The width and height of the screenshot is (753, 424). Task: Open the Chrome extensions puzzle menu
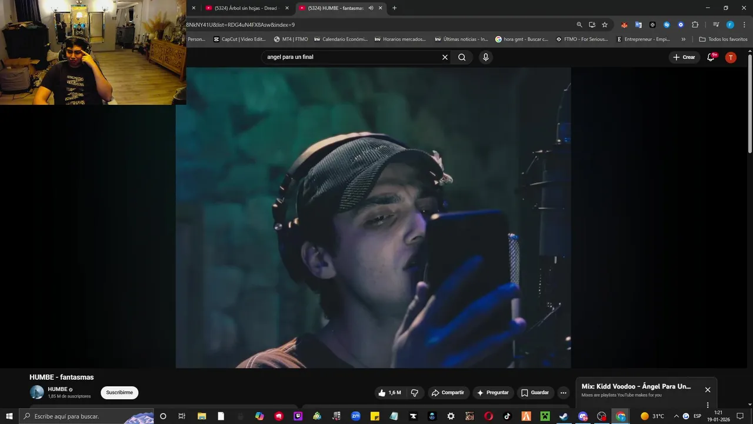pyautogui.click(x=695, y=25)
